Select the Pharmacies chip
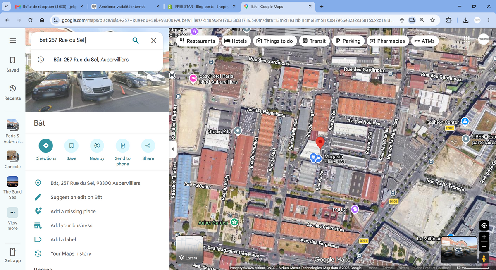The image size is (496, 270). (387, 41)
